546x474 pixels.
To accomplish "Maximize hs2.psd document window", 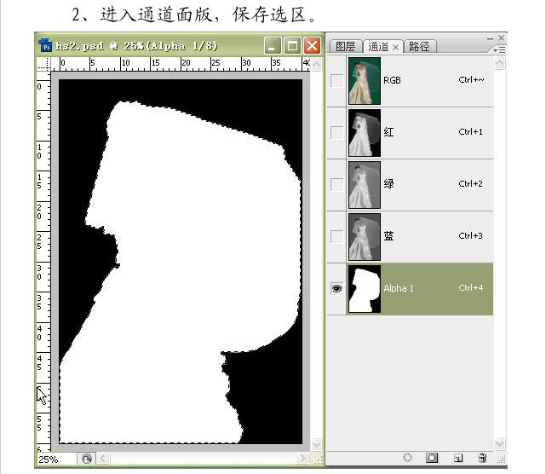I will click(292, 46).
